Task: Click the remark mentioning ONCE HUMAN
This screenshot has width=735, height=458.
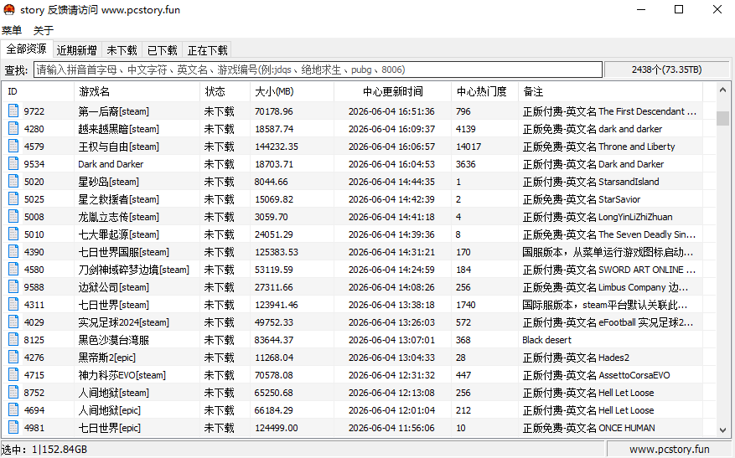Action: pos(588,428)
